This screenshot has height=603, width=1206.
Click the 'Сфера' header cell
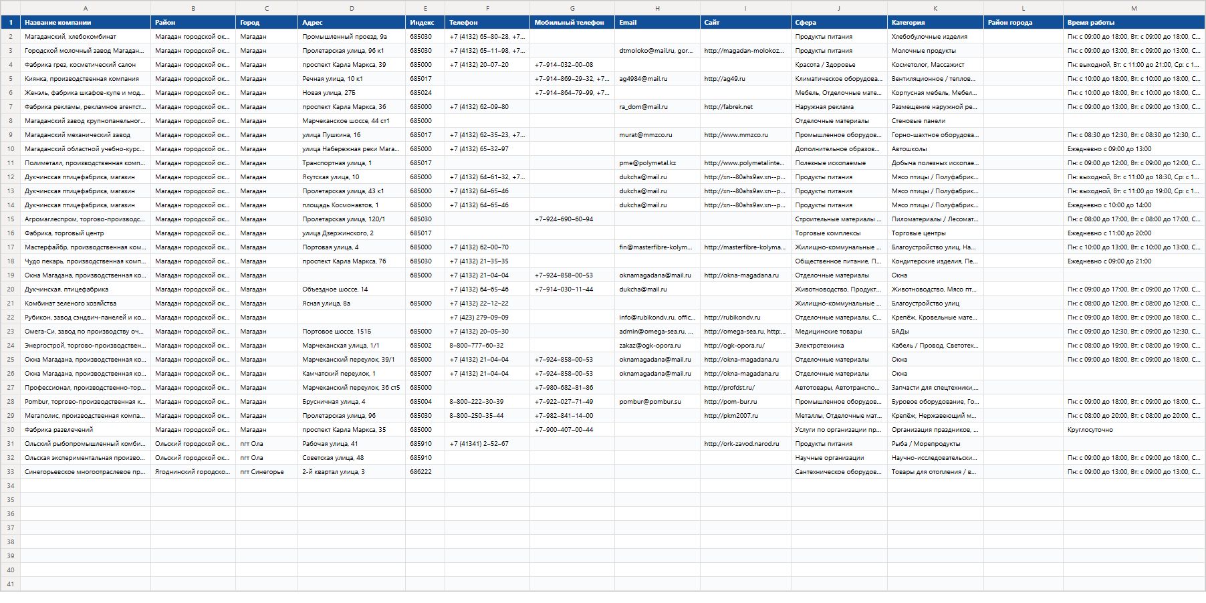coord(839,23)
